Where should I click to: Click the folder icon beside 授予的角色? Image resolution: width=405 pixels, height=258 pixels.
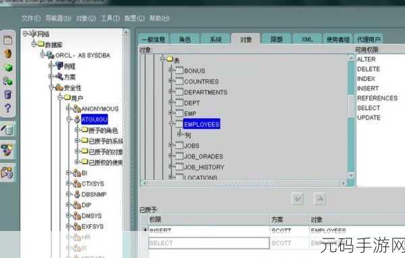(x=85, y=130)
